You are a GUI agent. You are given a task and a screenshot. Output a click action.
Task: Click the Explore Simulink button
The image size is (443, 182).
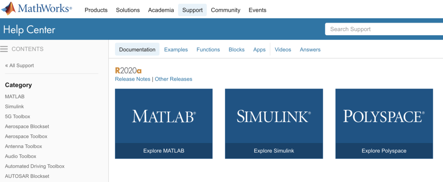tap(274, 151)
